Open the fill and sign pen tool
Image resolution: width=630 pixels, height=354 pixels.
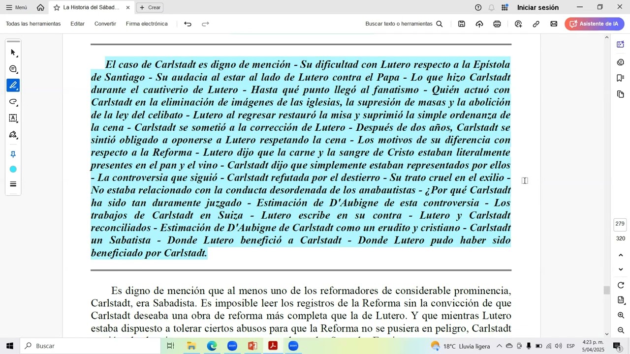pyautogui.click(x=13, y=135)
